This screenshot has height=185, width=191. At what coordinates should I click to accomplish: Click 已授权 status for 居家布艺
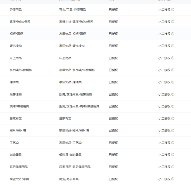tap(113, 119)
